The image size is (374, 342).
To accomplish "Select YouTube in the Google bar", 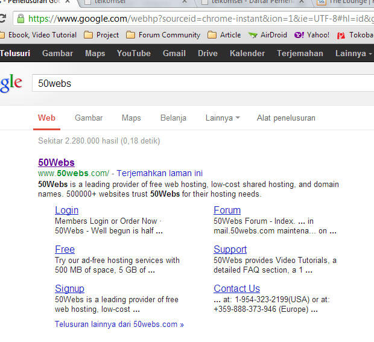I will coord(133,53).
